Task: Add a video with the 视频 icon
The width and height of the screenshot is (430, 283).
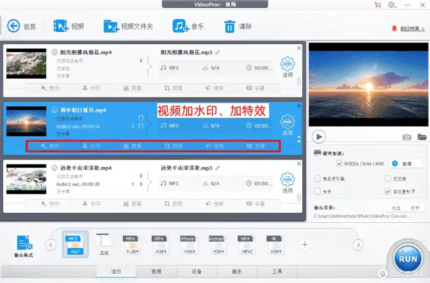Action: (x=61, y=26)
